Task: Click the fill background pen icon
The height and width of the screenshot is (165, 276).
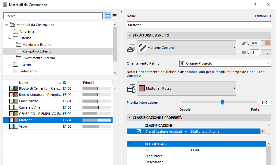Action: pyautogui.click(x=246, y=52)
